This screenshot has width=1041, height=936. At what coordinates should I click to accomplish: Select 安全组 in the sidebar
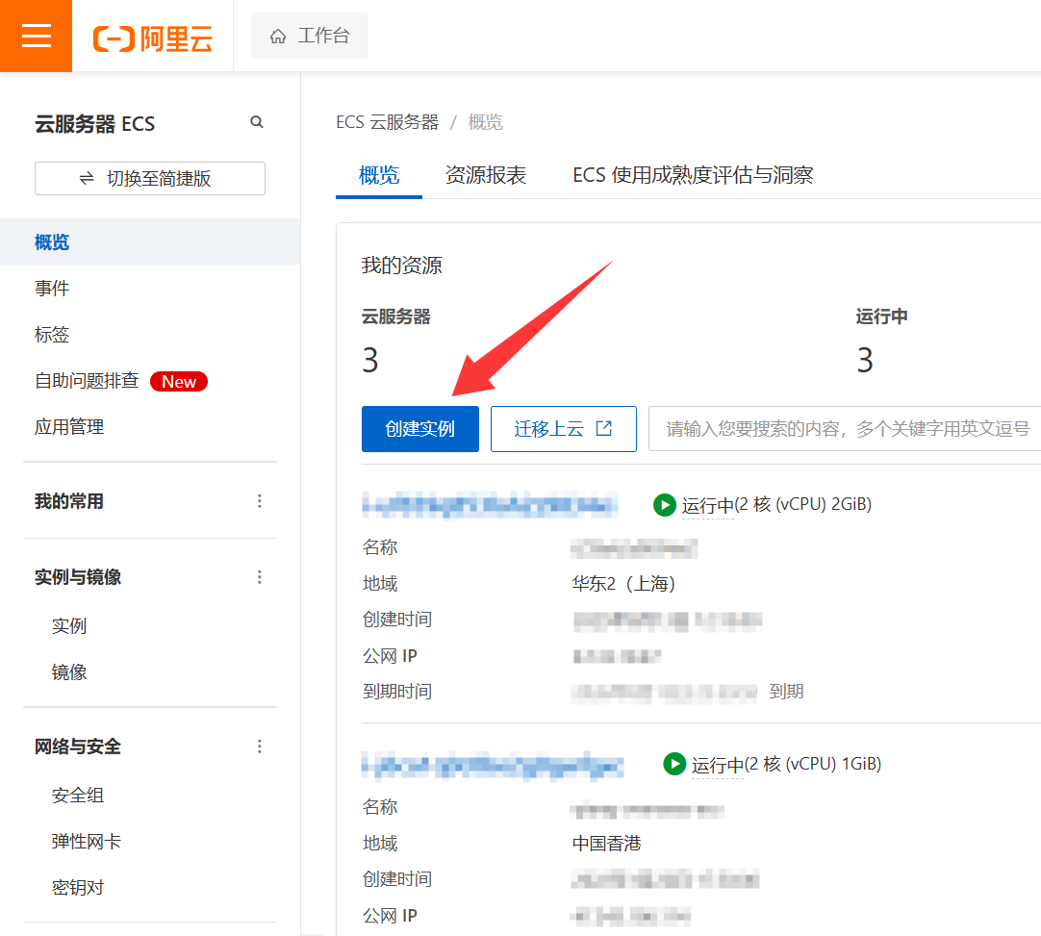[x=78, y=796]
